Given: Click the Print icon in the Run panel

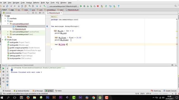Looking at the screenshot, I should [8, 81].
